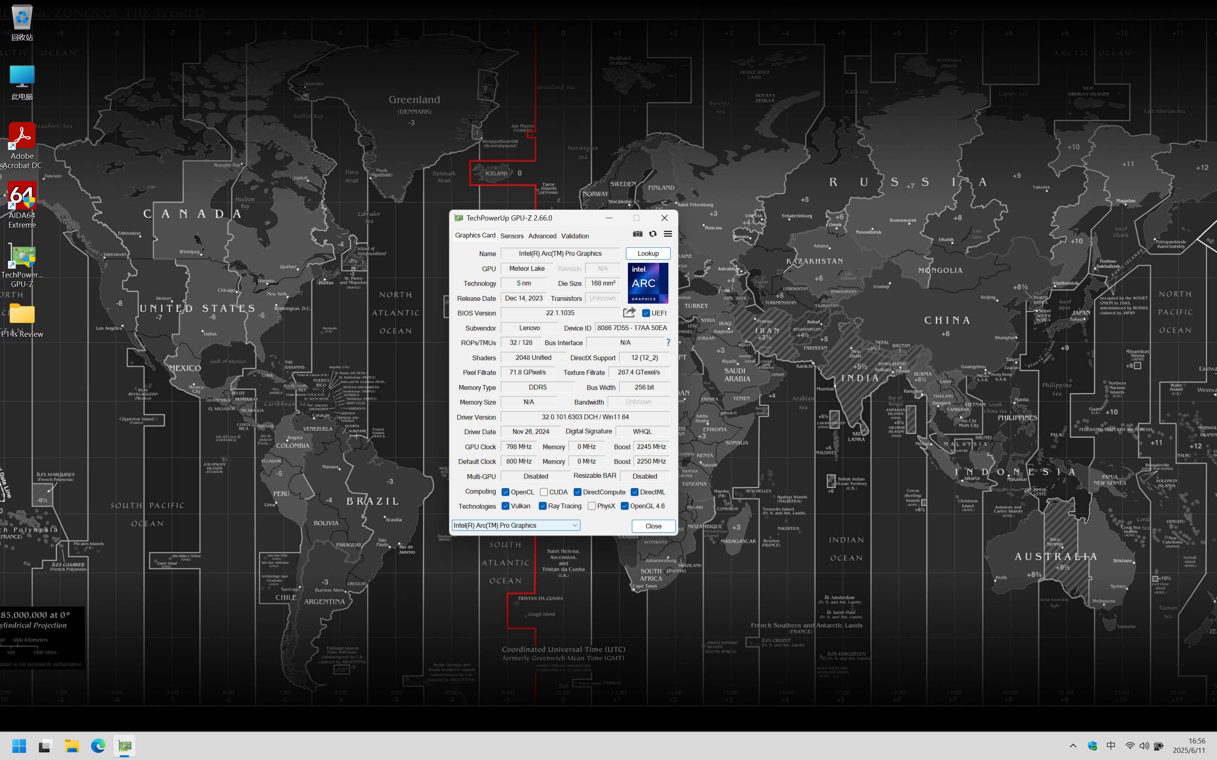Click the battery power tray icon
Image resolution: width=1217 pixels, height=760 pixels.
(x=1159, y=746)
